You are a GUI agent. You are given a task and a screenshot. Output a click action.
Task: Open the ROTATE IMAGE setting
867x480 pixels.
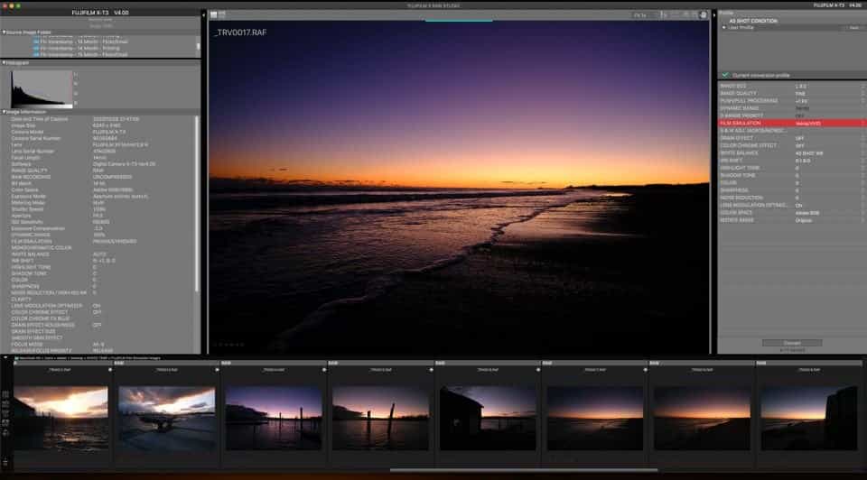[x=792, y=220]
